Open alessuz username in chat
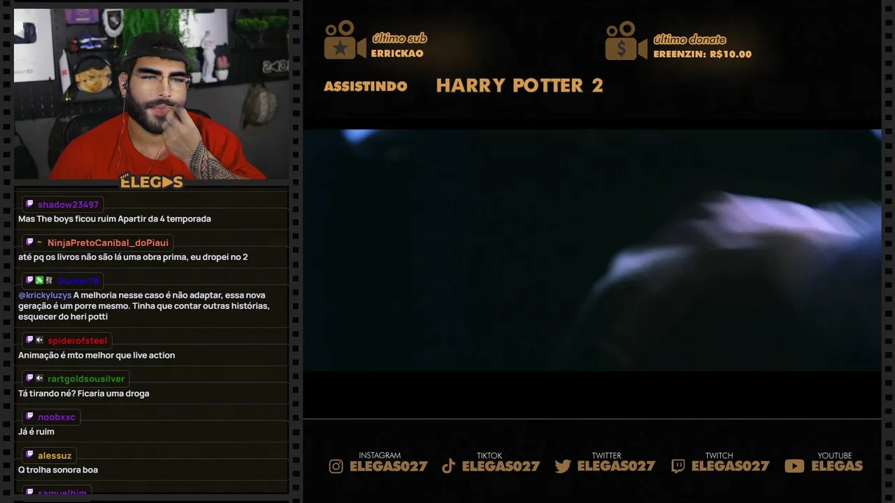Screen dimensions: 895x503 [55, 455]
